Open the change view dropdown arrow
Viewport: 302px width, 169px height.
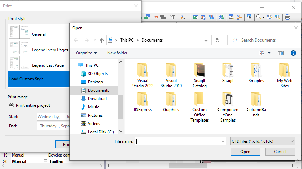point(269,53)
